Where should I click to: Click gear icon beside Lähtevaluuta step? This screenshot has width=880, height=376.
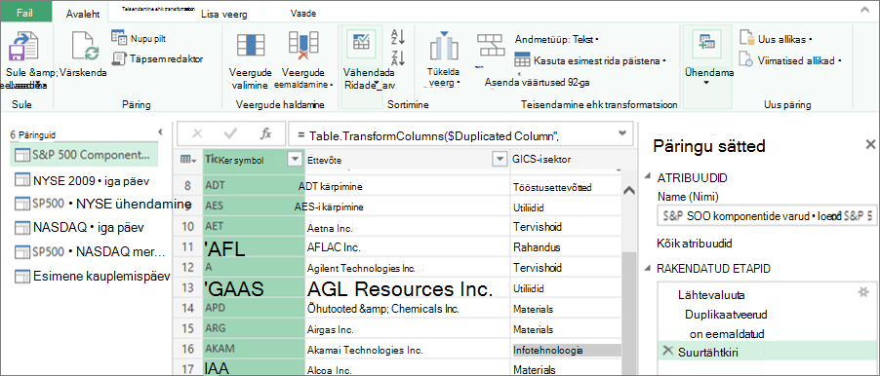(863, 292)
